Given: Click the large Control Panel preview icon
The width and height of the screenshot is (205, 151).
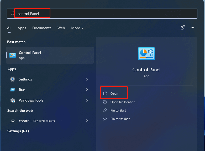Looking at the screenshot, I should pyautogui.click(x=146, y=54).
